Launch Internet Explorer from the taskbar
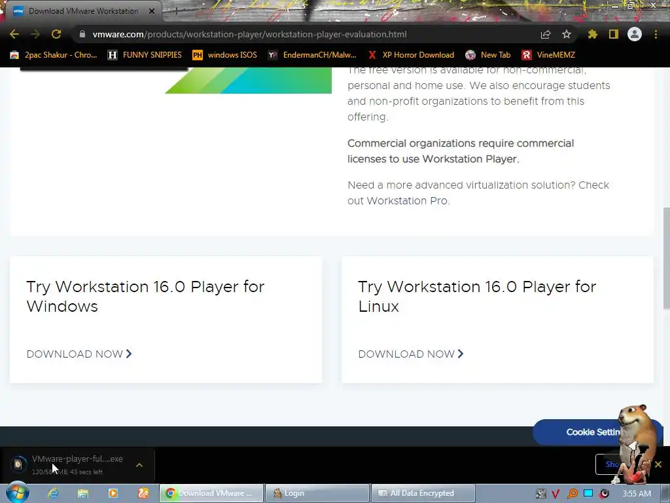670x503 pixels. [x=52, y=493]
